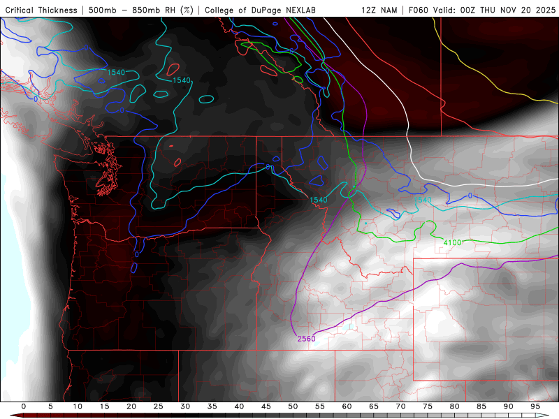The width and height of the screenshot is (559, 419).
Task: Click the "55" tick on the color scale
Action: pyautogui.click(x=320, y=406)
